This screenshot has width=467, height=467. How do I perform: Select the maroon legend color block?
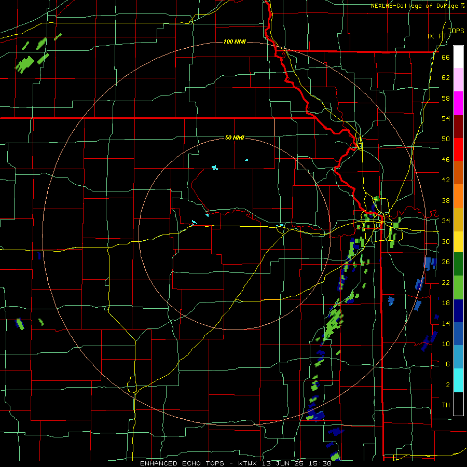pos(458,126)
